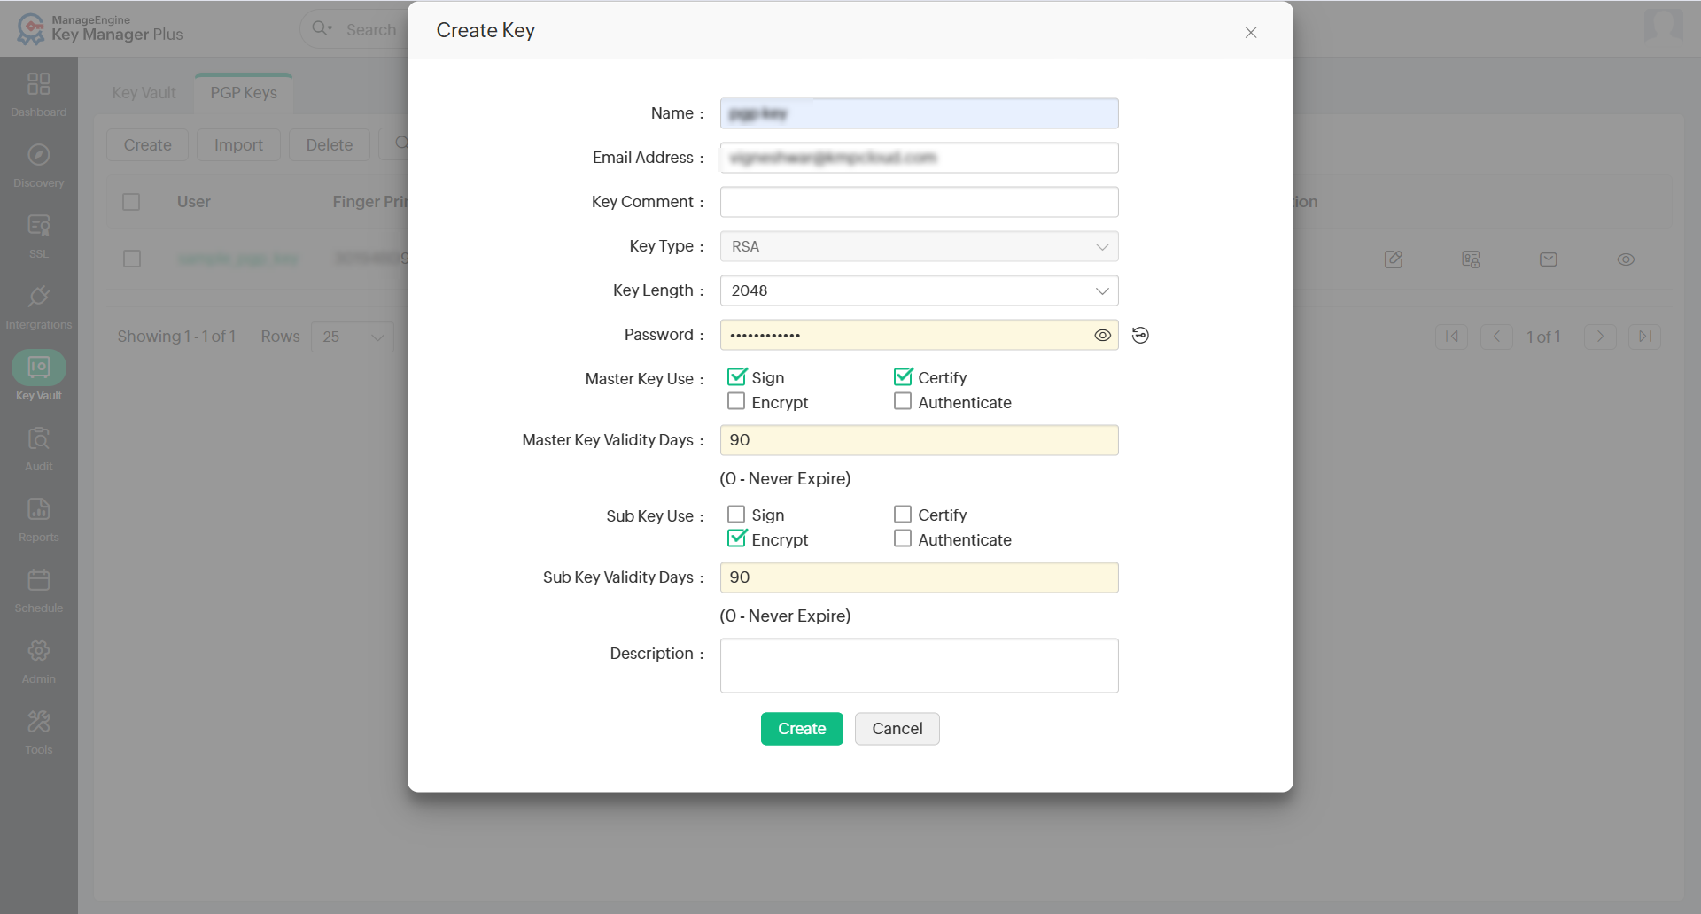
Task: Open the Rows 25 dropdown
Action: tap(353, 337)
